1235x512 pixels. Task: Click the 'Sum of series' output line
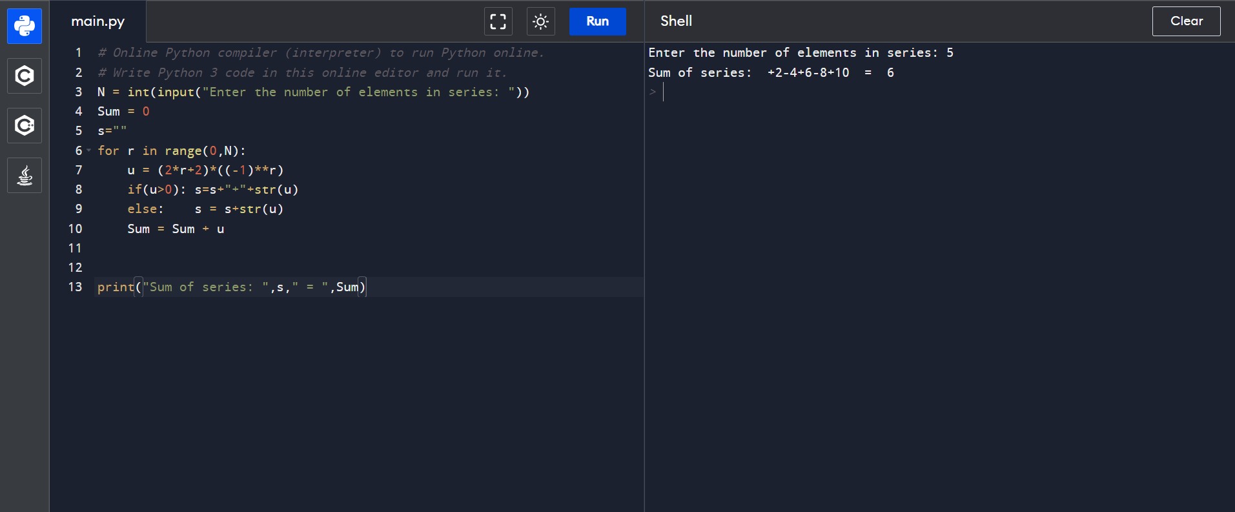[771, 72]
